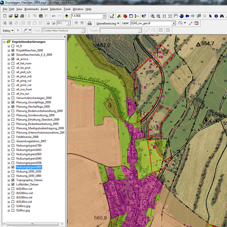
Task: Open the Window menu
Action: (x=78, y=9)
